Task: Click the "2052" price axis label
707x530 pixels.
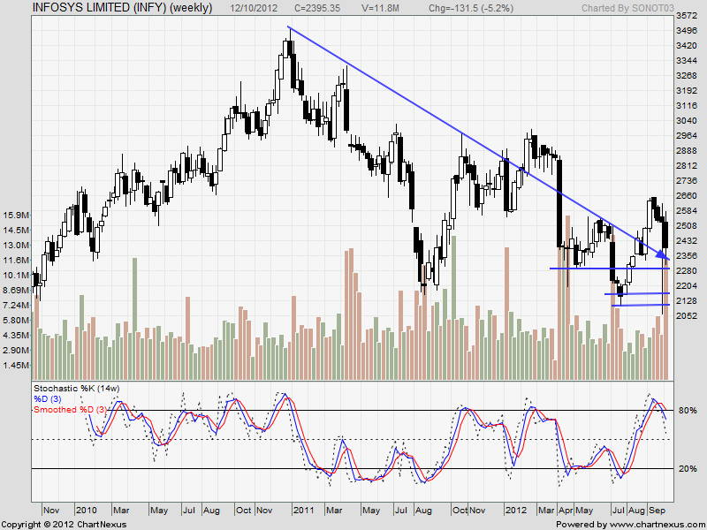Action: point(687,316)
